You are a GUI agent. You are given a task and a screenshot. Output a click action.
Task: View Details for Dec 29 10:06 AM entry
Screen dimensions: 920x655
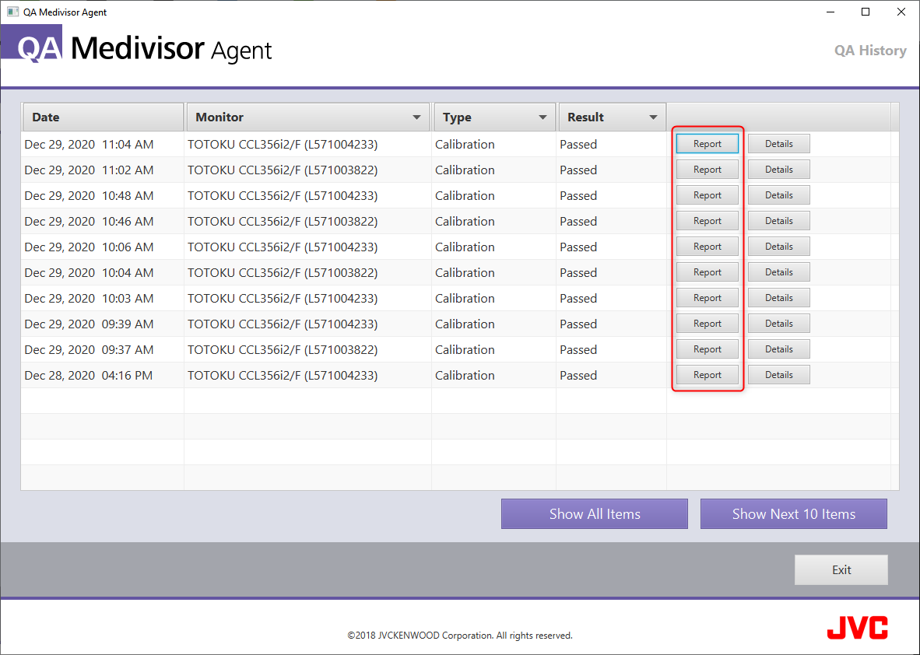pos(778,247)
